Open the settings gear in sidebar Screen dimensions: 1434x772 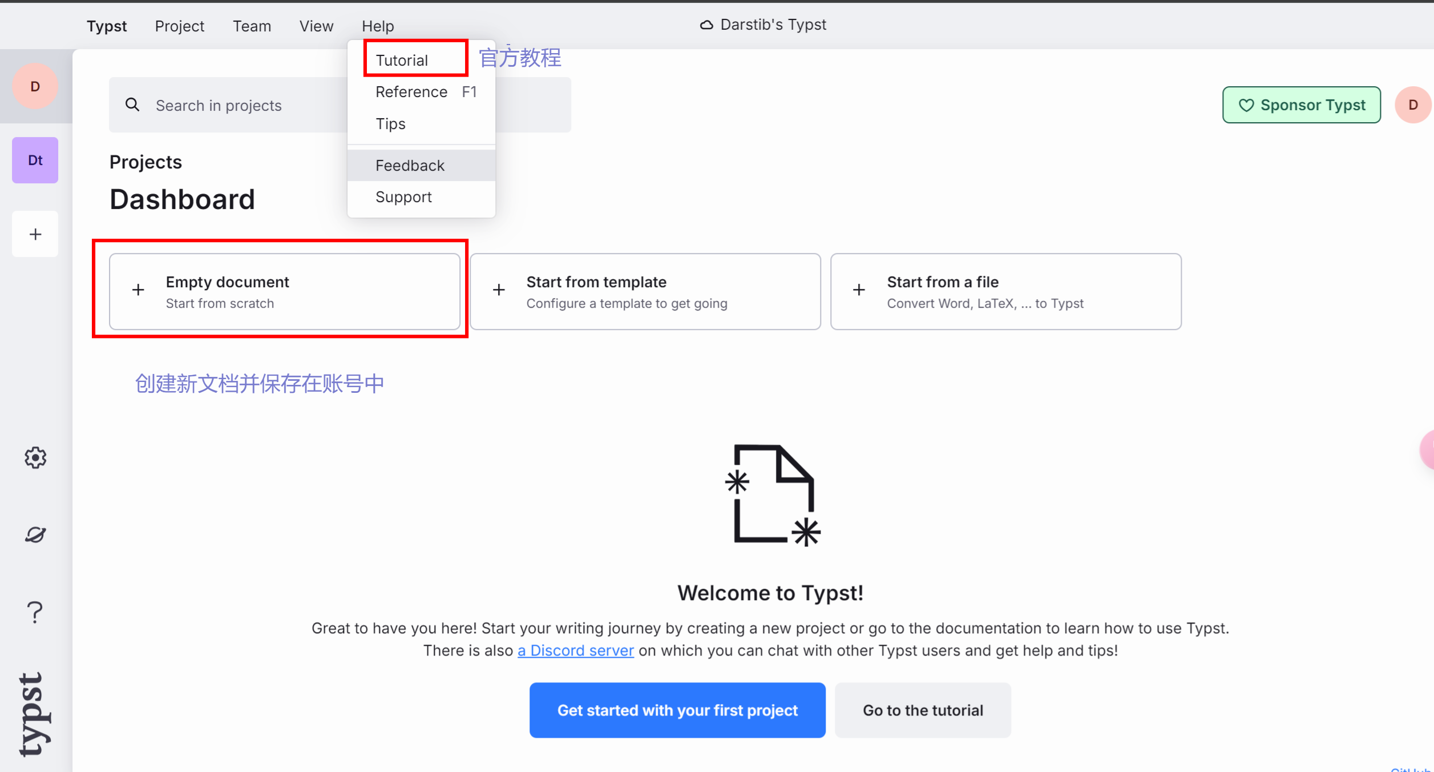[35, 458]
